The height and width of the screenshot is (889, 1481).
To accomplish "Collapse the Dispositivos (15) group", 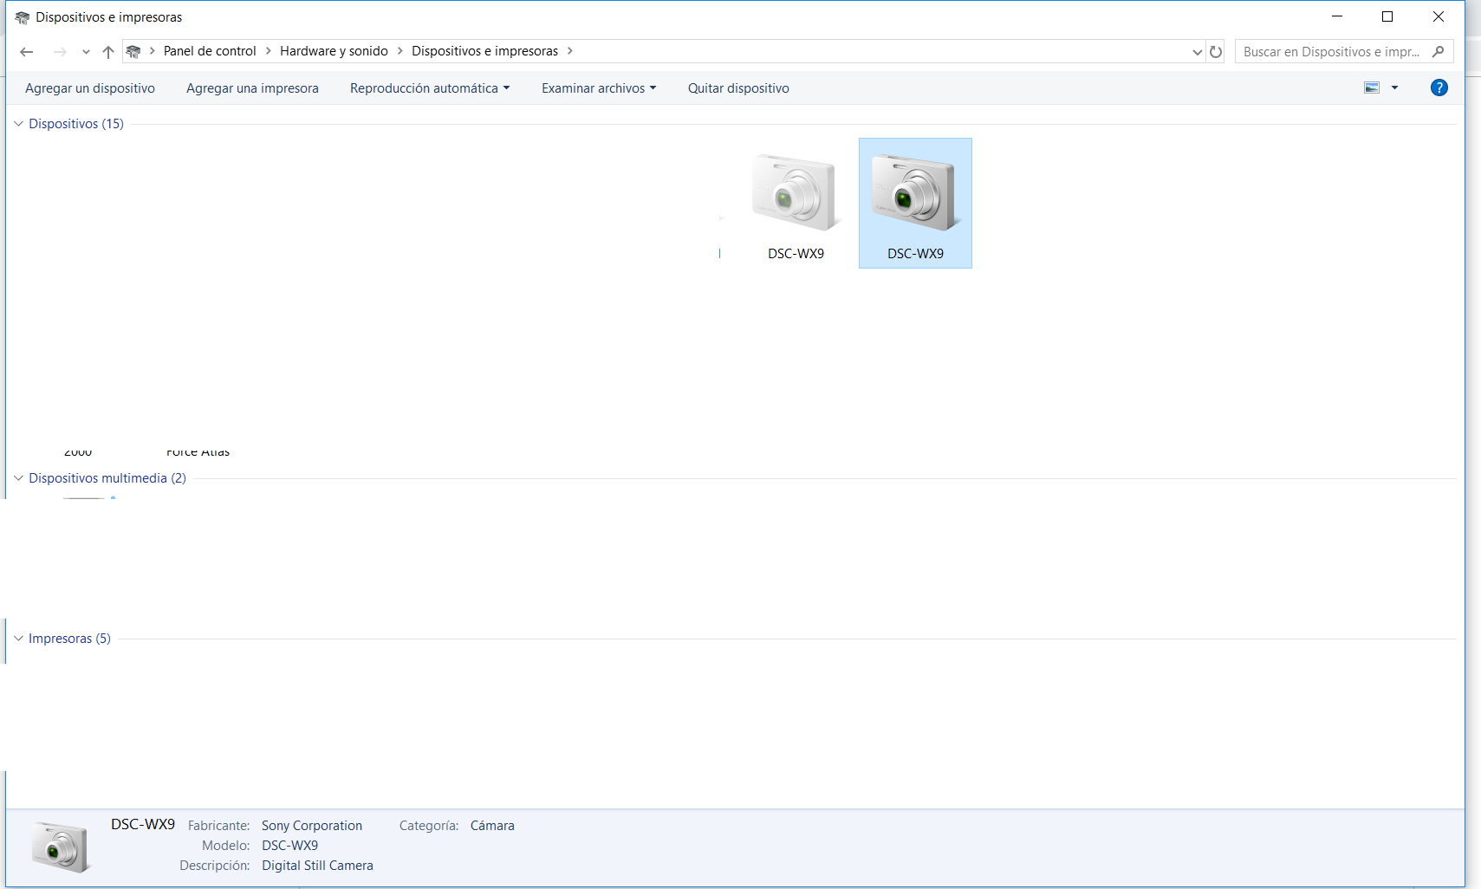I will [x=18, y=124].
